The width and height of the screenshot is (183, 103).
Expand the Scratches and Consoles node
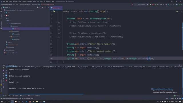[x=3, y=53]
